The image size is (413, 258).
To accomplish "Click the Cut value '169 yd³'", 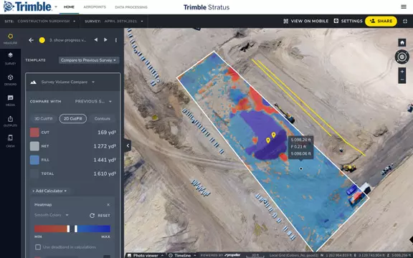I will [x=107, y=133].
